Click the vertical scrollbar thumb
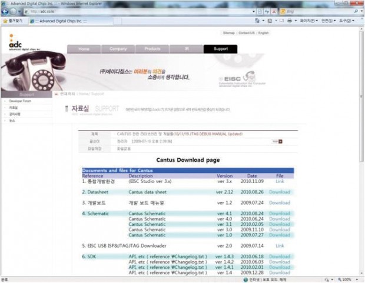365x283 pixels. point(361,96)
